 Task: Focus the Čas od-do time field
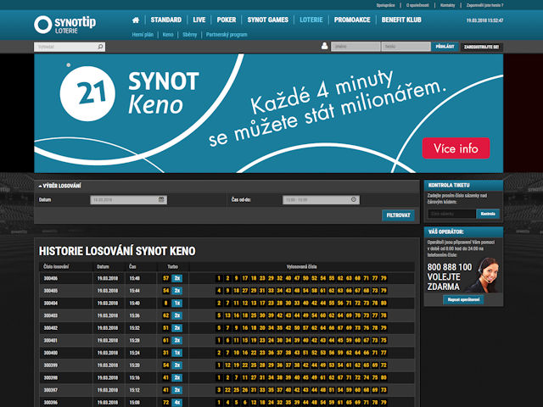coord(321,200)
